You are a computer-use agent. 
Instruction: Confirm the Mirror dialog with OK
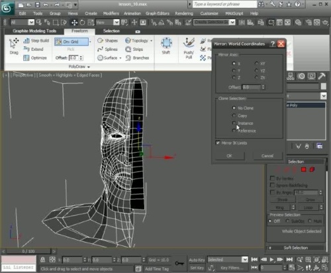coord(230,156)
